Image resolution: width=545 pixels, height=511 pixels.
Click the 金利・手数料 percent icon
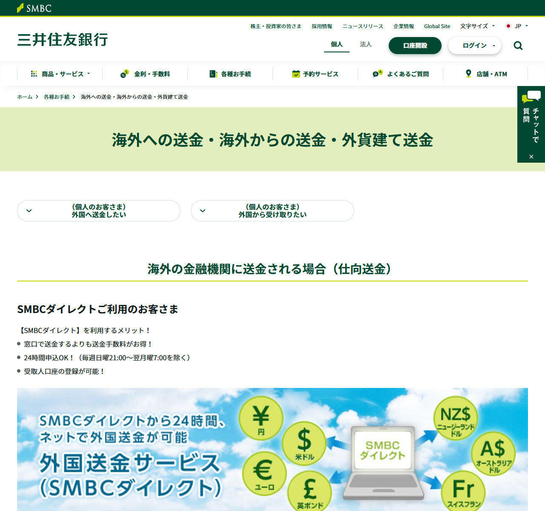click(124, 74)
